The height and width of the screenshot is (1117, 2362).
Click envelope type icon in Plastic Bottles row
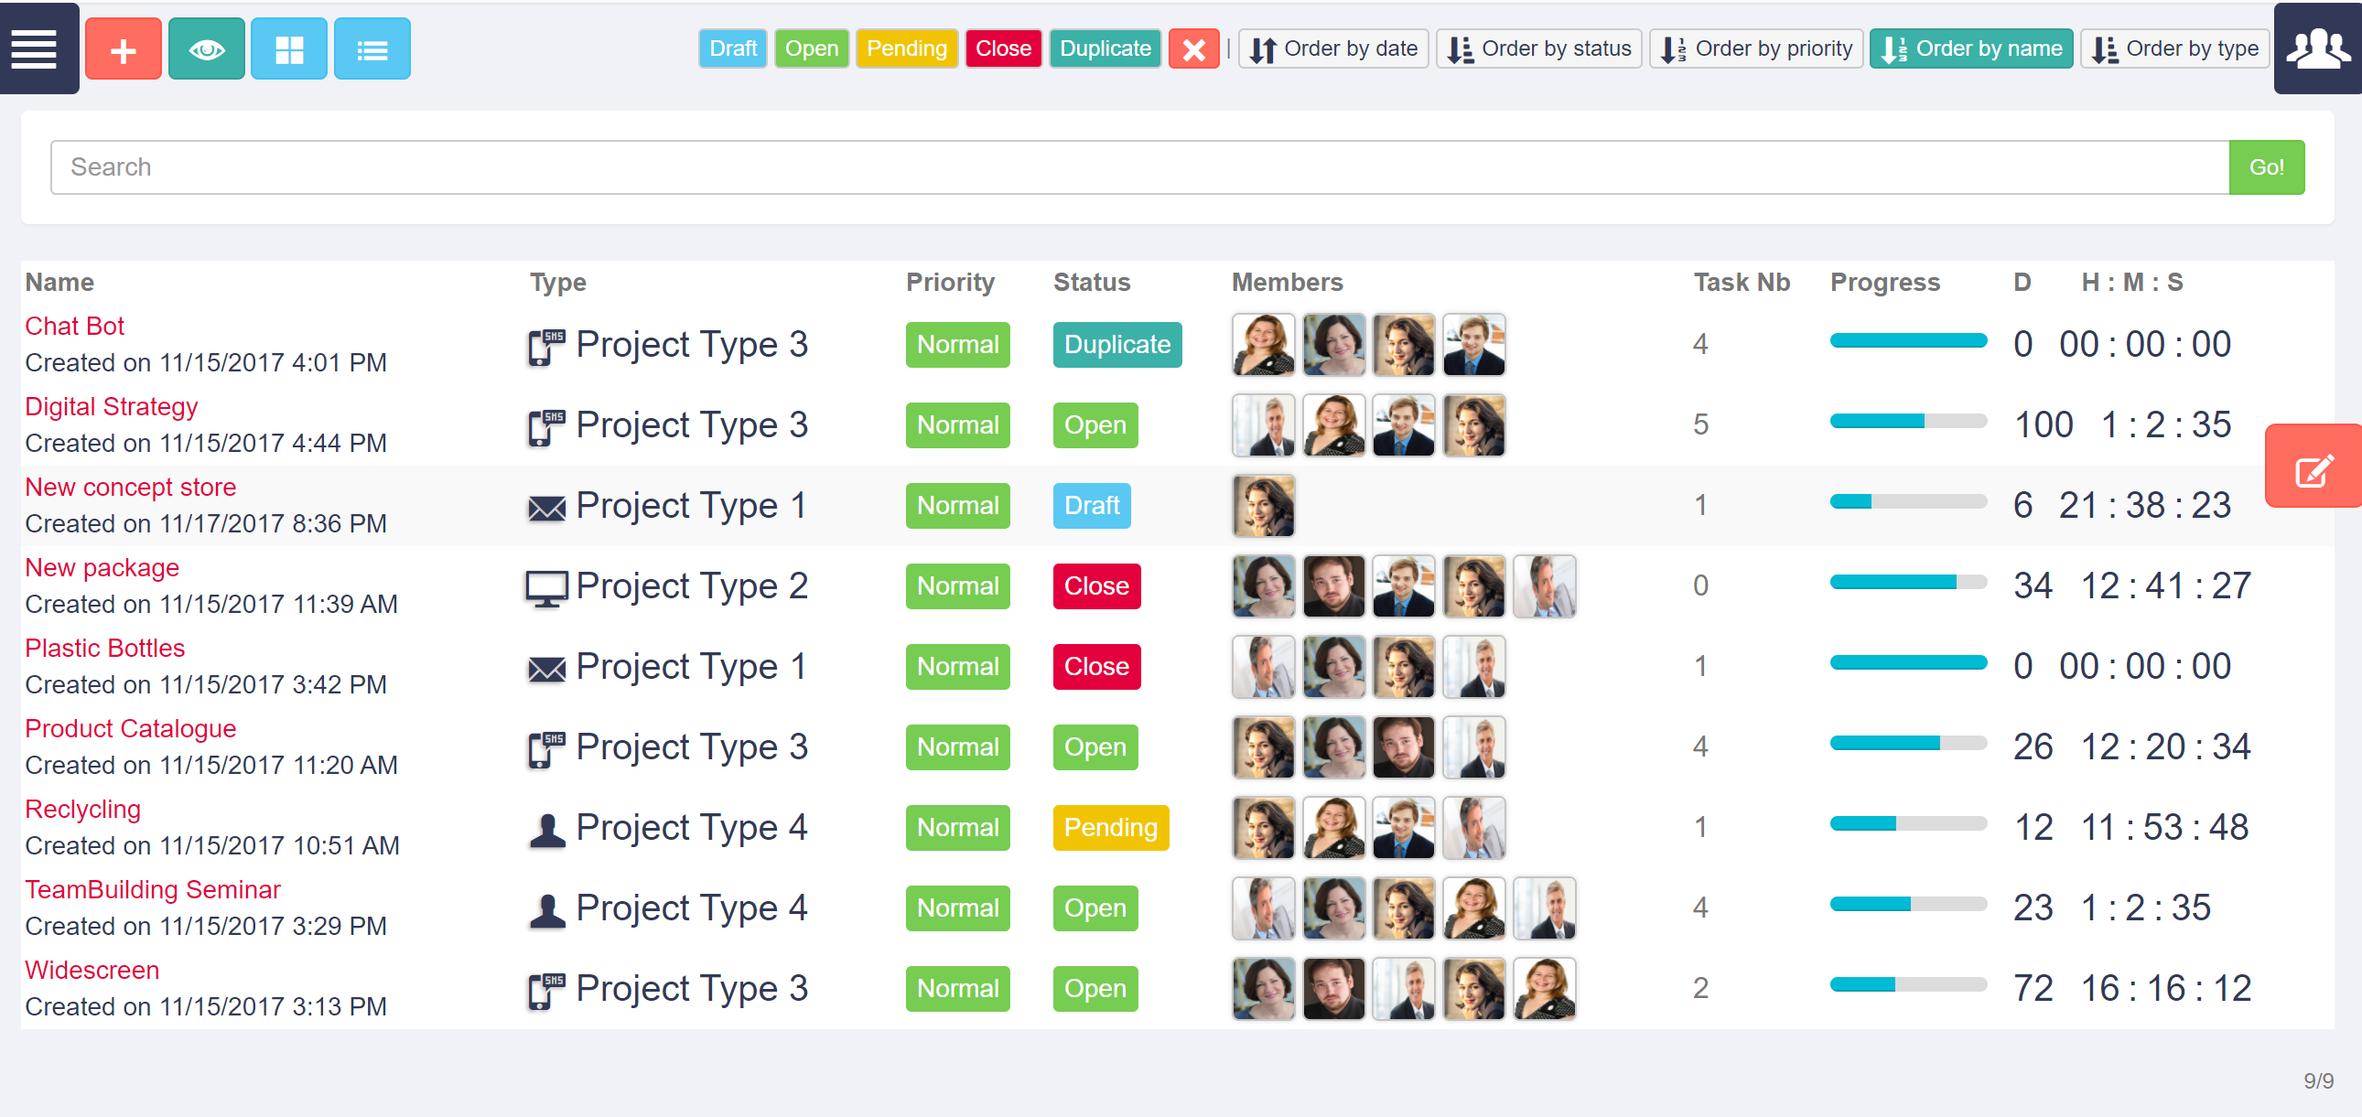coord(546,669)
